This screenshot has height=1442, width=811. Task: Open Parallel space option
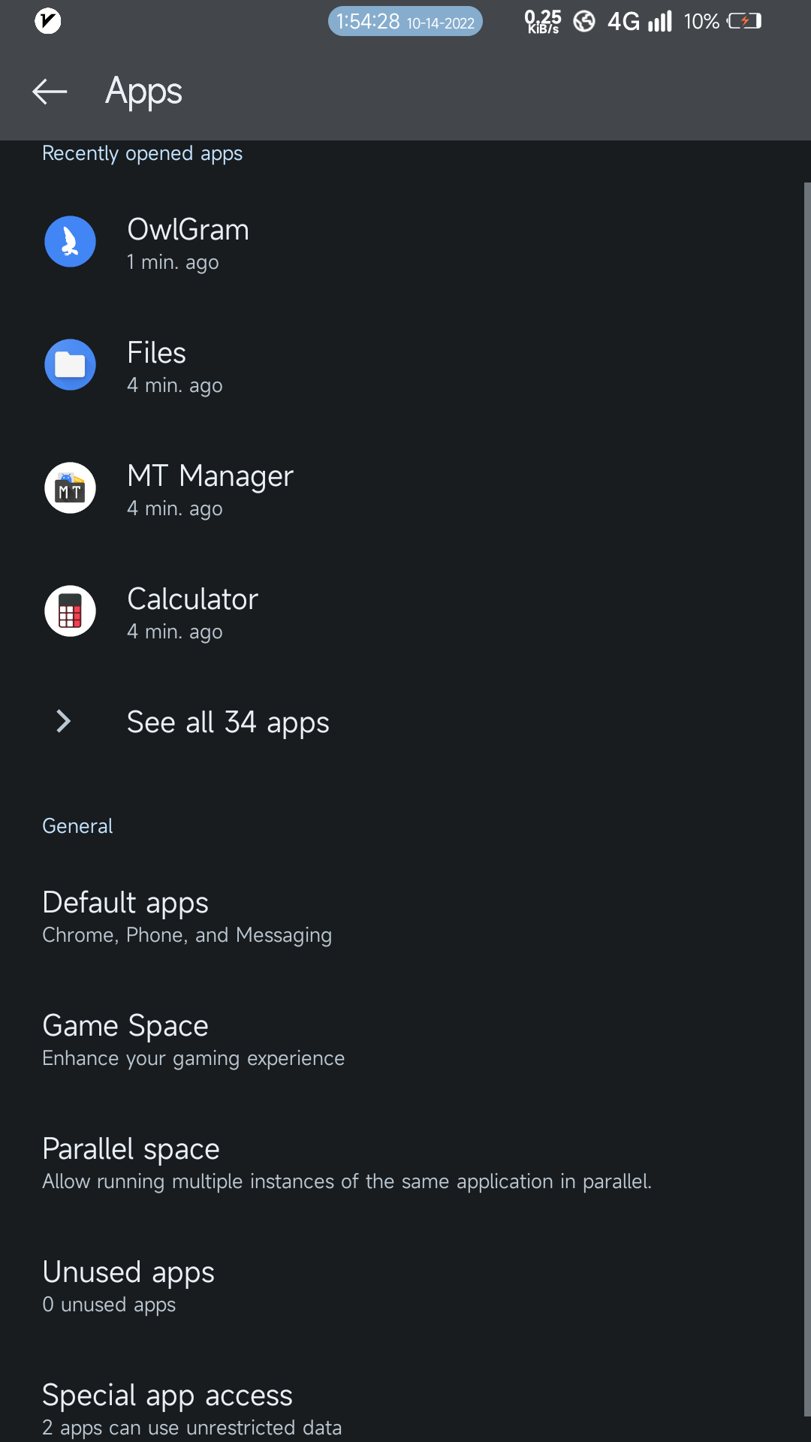pyautogui.click(x=346, y=1163)
